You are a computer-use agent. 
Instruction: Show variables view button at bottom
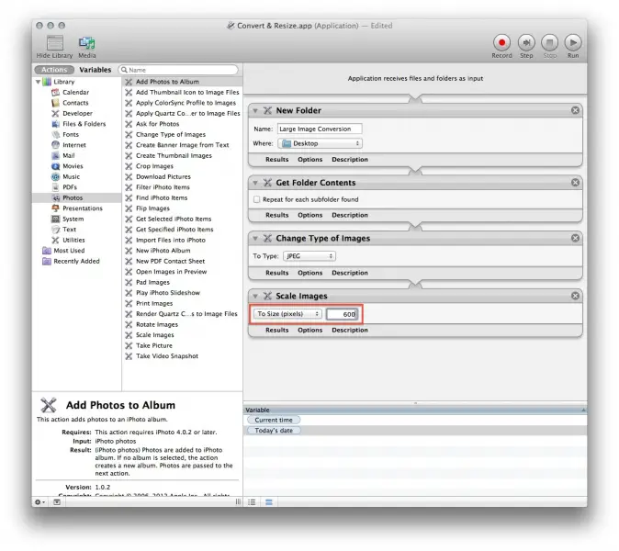pos(269,502)
